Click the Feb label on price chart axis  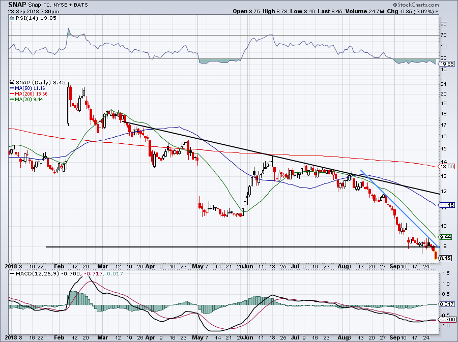coord(59,266)
